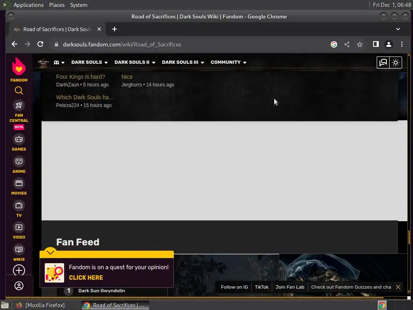
Task: Click Join Fan Lab link
Action: point(290,287)
